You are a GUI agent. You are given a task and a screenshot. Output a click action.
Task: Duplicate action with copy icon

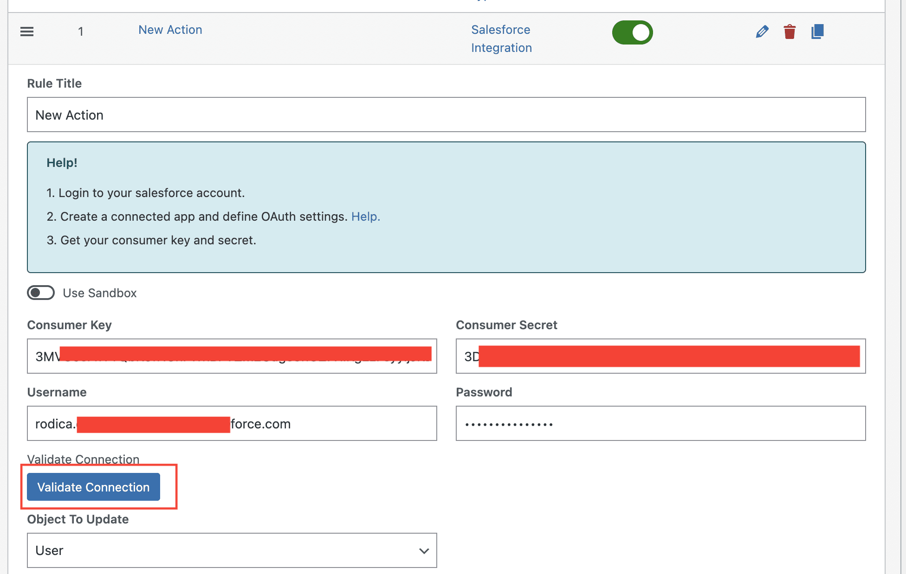pyautogui.click(x=817, y=32)
